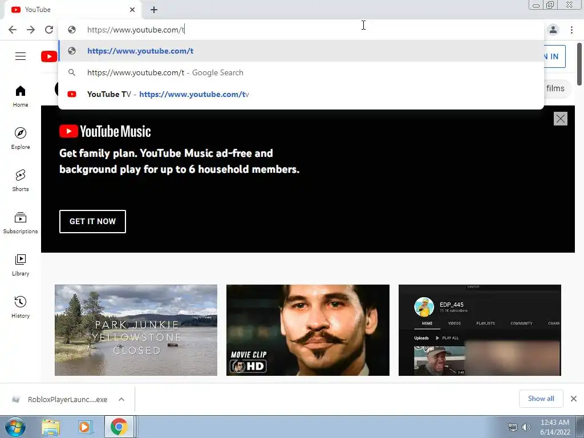The width and height of the screenshot is (584, 438).
Task: Open the volume speaker tray icon
Action: [526, 427]
